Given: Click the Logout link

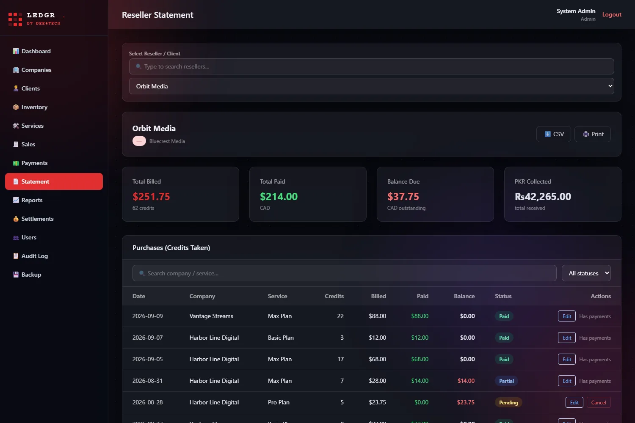Looking at the screenshot, I should [612, 14].
